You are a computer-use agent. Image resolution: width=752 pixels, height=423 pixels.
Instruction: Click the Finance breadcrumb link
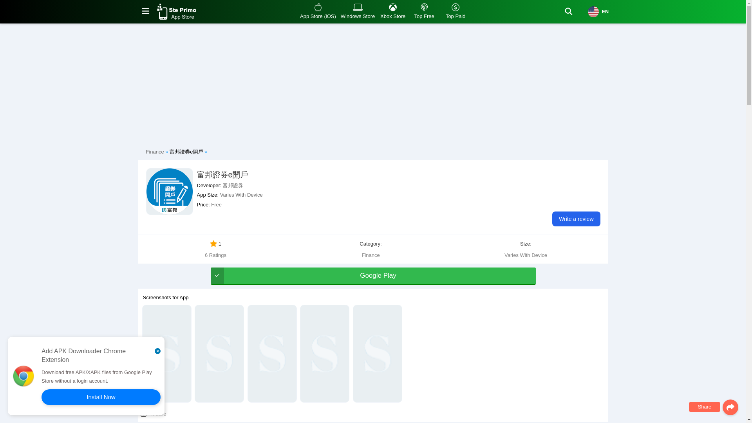tap(155, 152)
